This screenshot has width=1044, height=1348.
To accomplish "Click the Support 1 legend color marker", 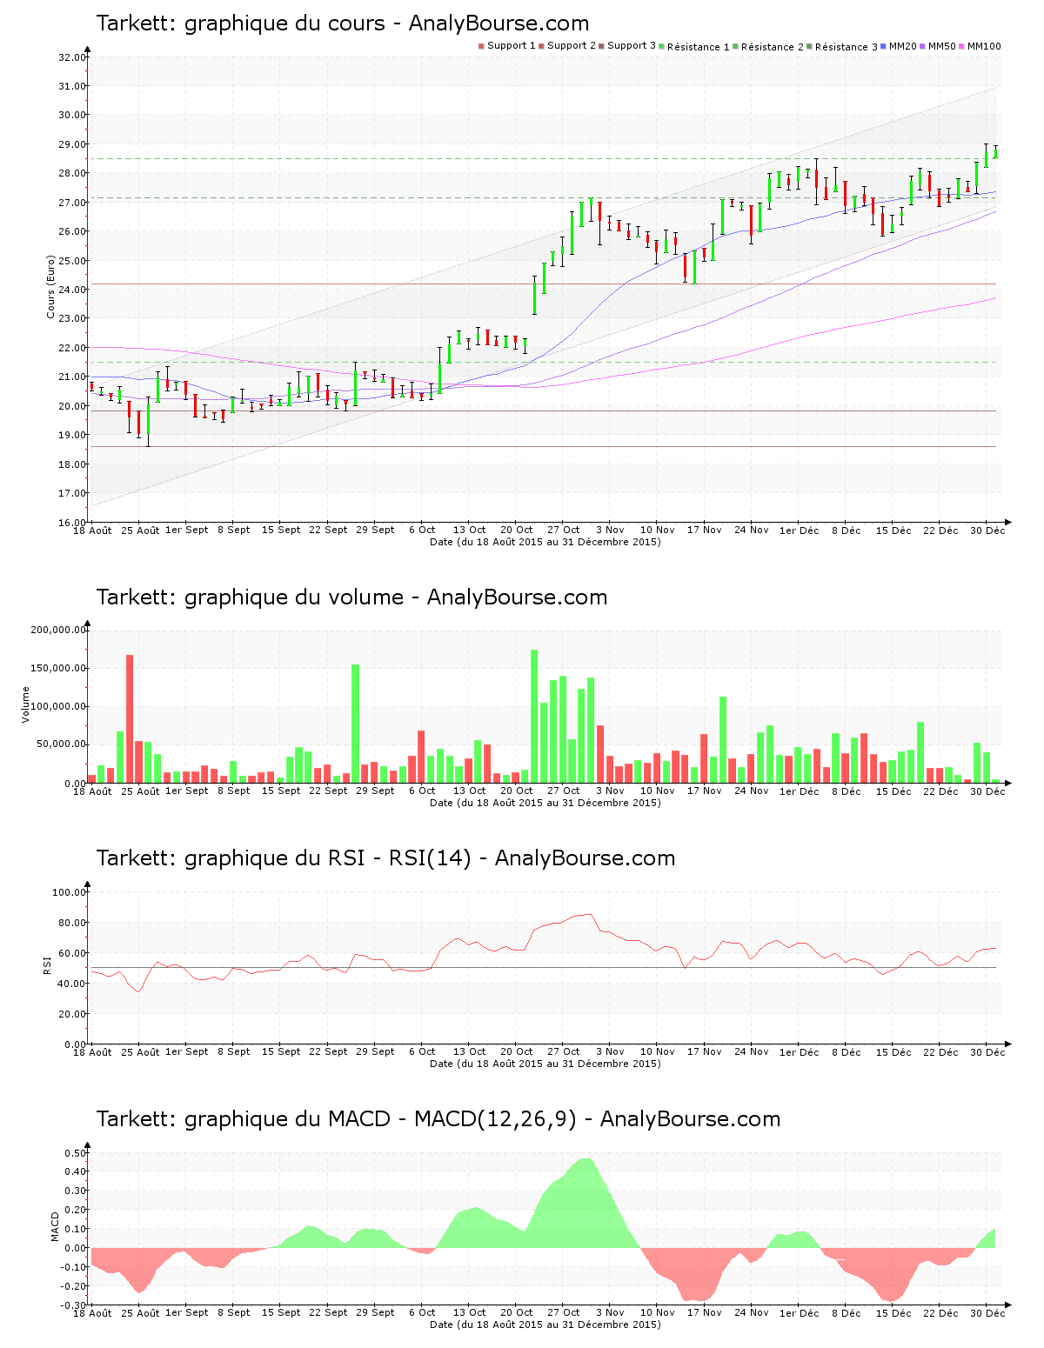I will 481,46.
